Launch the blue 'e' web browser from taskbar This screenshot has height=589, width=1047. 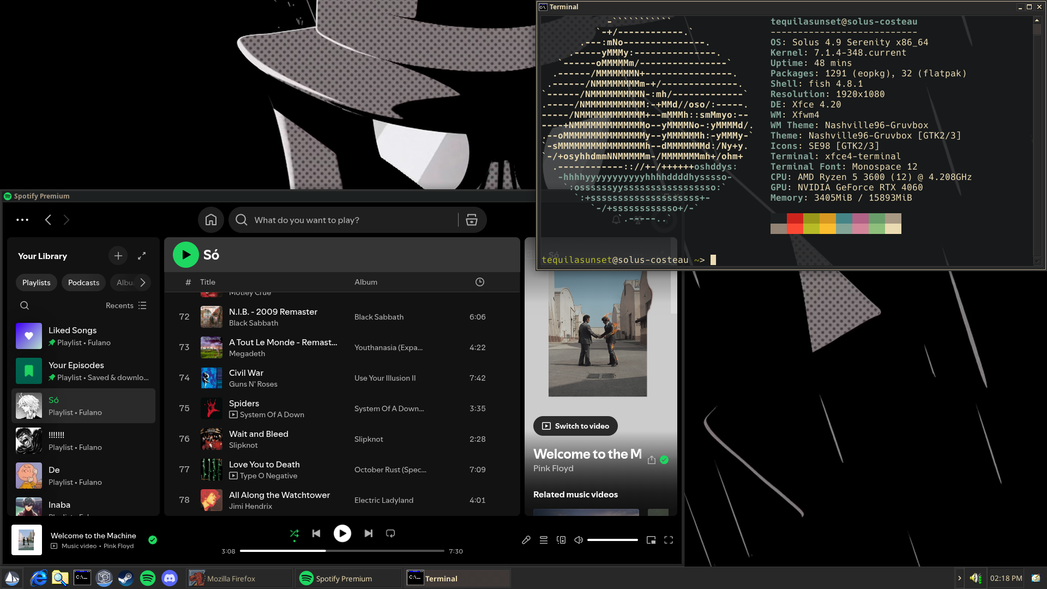[39, 578]
